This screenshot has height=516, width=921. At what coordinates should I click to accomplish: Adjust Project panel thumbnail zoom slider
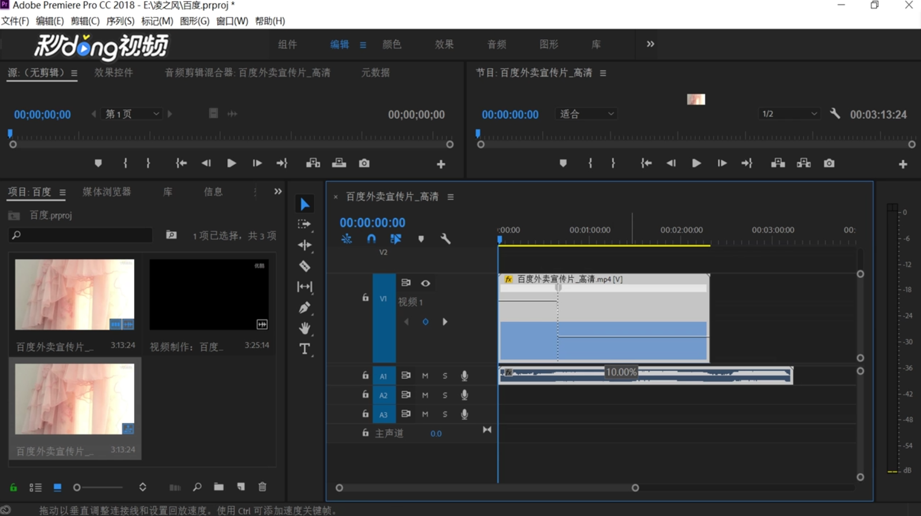pyautogui.click(x=99, y=488)
